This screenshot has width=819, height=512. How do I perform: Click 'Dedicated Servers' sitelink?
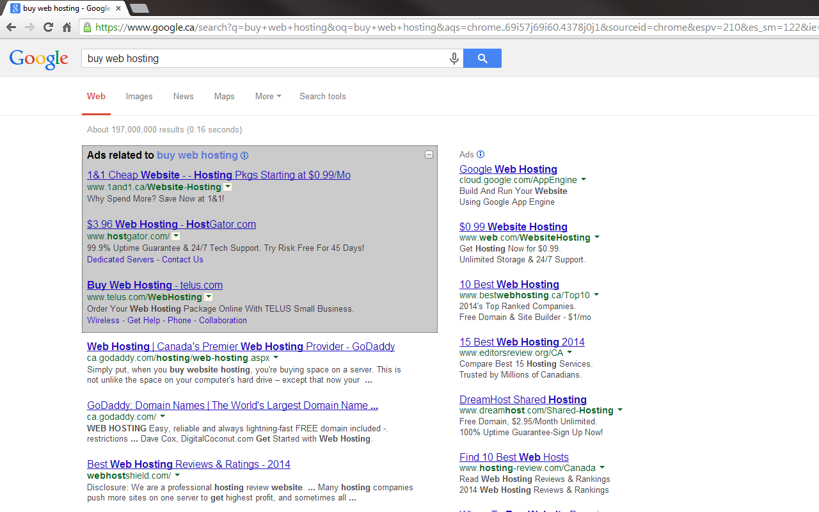click(x=120, y=259)
